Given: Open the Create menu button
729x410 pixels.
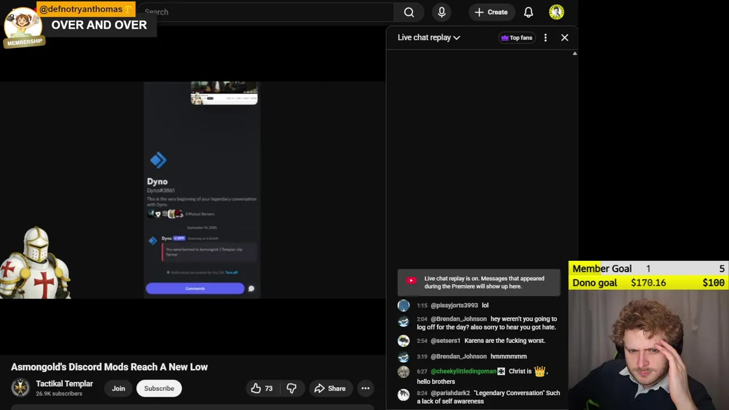Looking at the screenshot, I should (x=491, y=12).
